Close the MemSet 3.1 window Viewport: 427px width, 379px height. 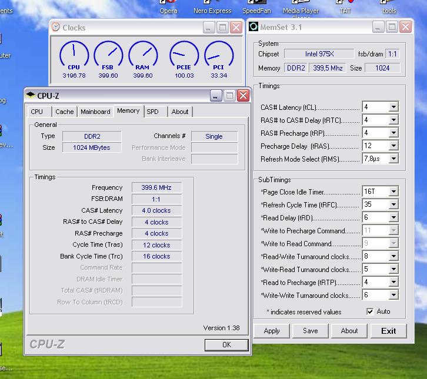405,27
